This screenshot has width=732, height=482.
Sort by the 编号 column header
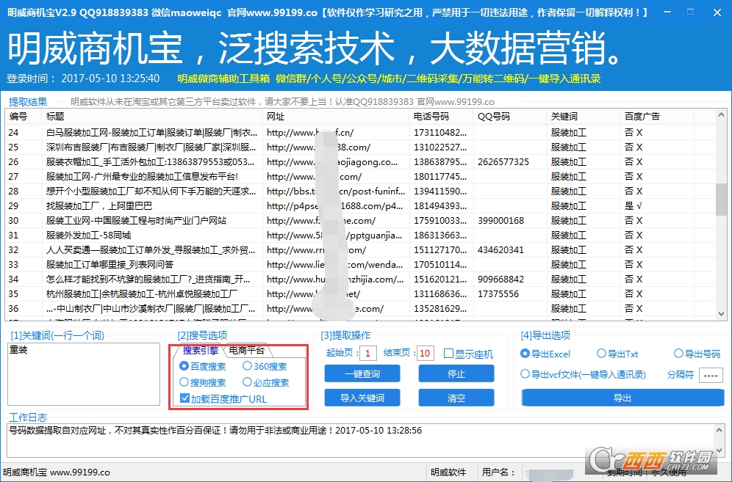point(24,117)
